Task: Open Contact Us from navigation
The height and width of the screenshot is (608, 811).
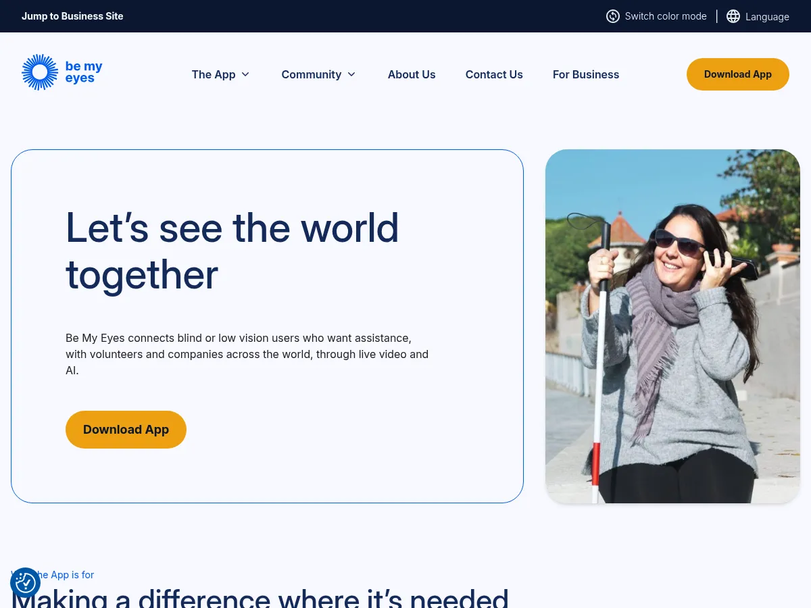Action: tap(494, 74)
